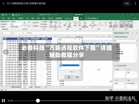
Task: Click the days stepper in grouping dialog
Action: pos(80,72)
